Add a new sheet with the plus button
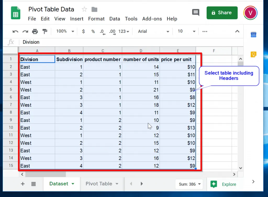Screen dimensions: 268x197 [x=23, y=184]
